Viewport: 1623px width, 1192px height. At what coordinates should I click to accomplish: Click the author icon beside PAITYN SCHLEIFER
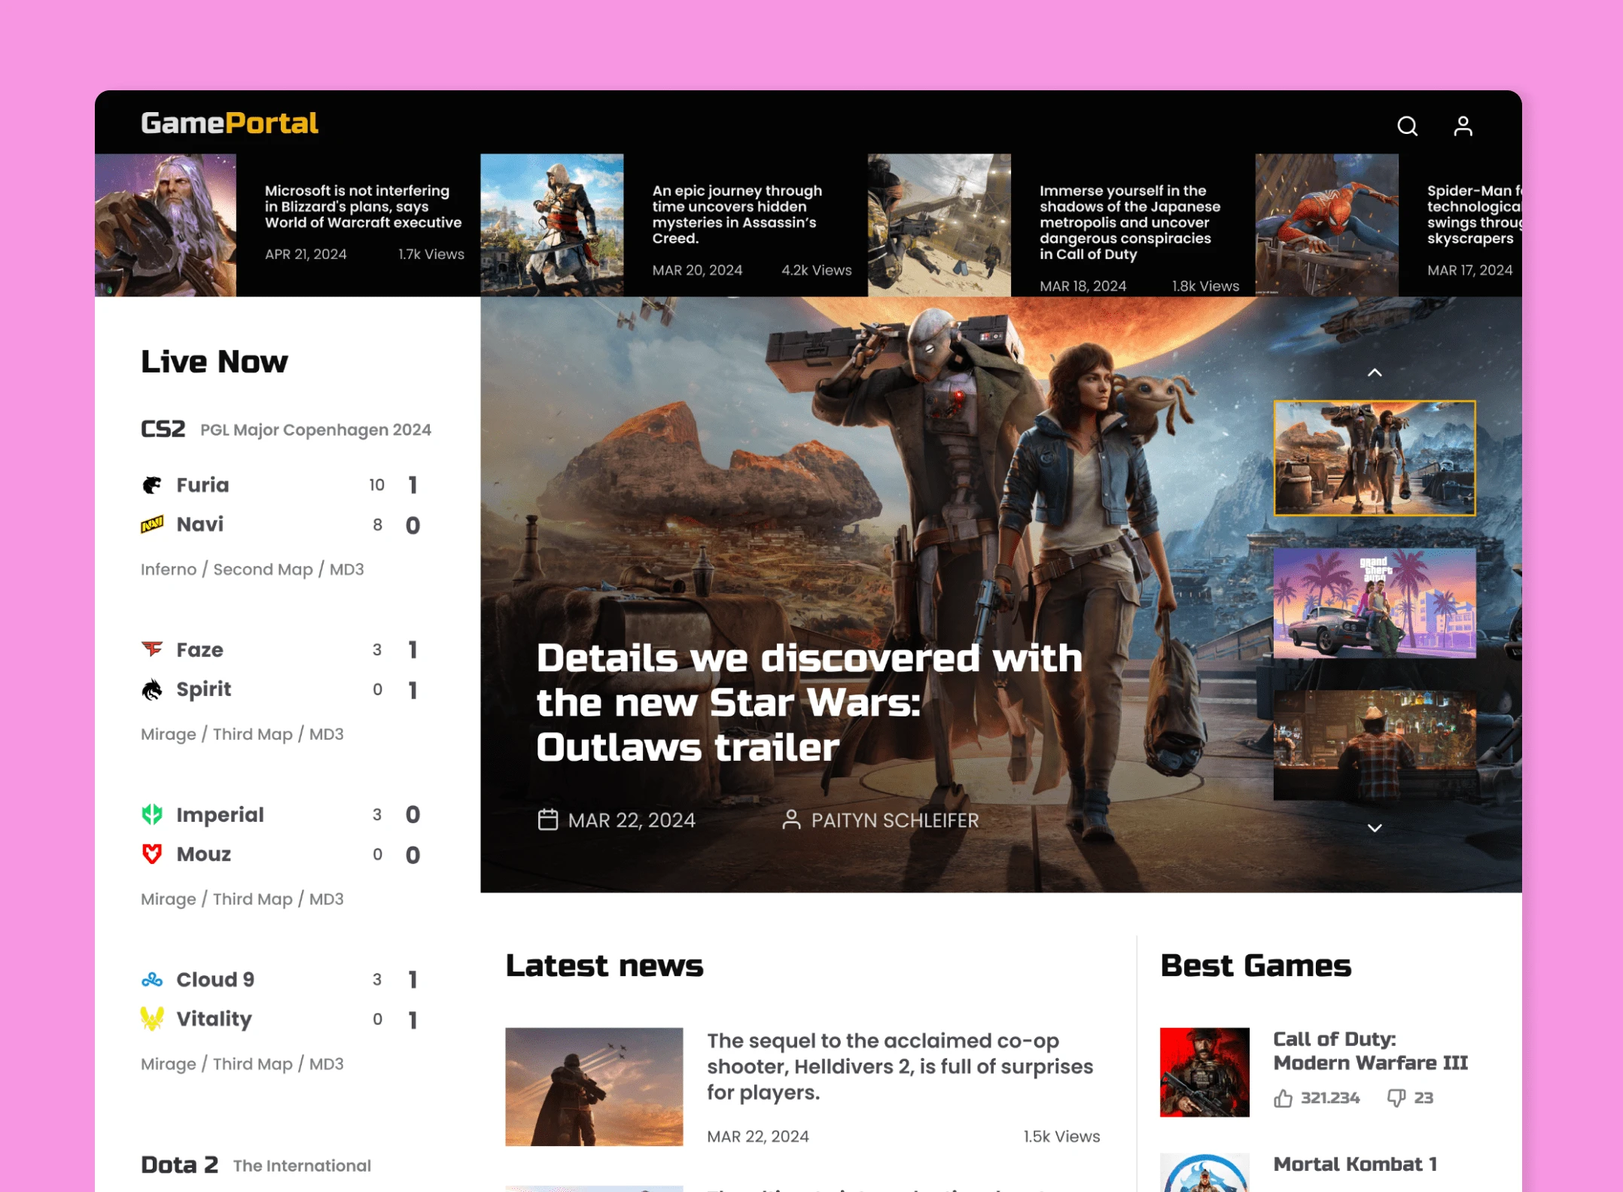click(x=791, y=819)
